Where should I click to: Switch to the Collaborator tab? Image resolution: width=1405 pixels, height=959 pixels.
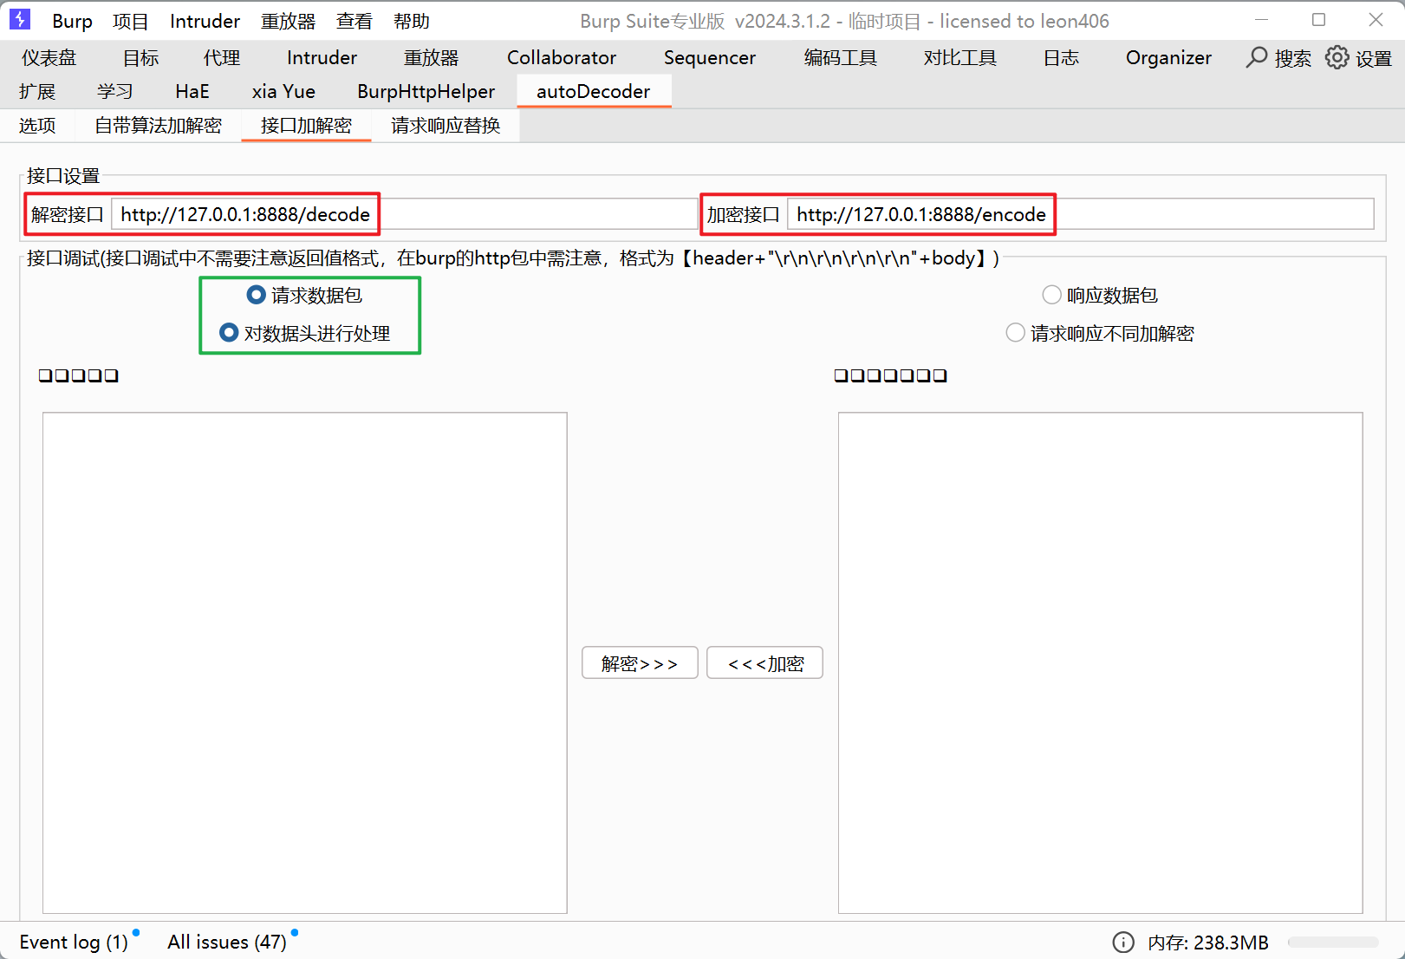(x=562, y=58)
